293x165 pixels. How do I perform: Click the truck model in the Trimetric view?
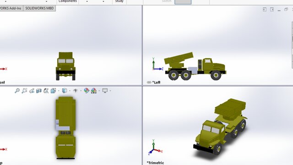click(221, 127)
